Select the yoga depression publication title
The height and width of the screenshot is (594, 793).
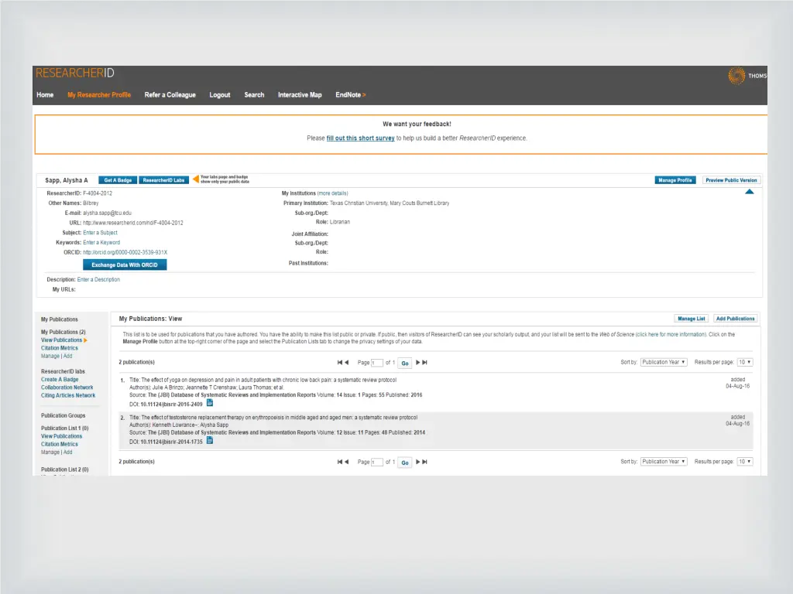click(x=269, y=380)
